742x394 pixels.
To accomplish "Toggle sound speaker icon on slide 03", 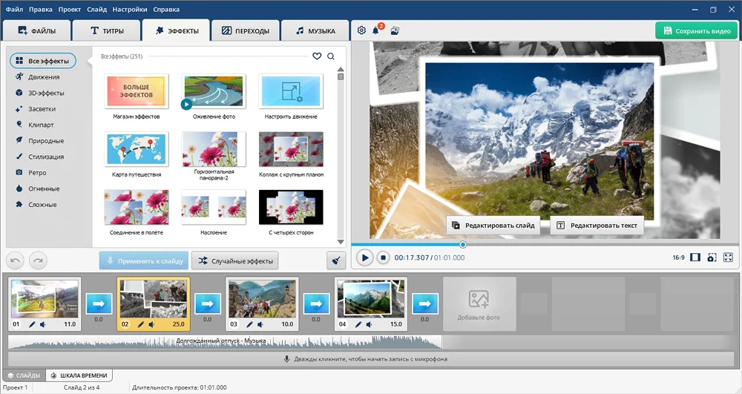I will (260, 324).
